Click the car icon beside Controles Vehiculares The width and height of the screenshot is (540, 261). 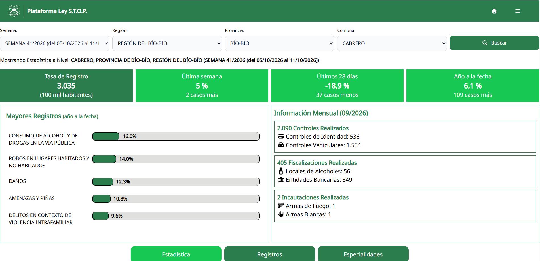click(281, 145)
